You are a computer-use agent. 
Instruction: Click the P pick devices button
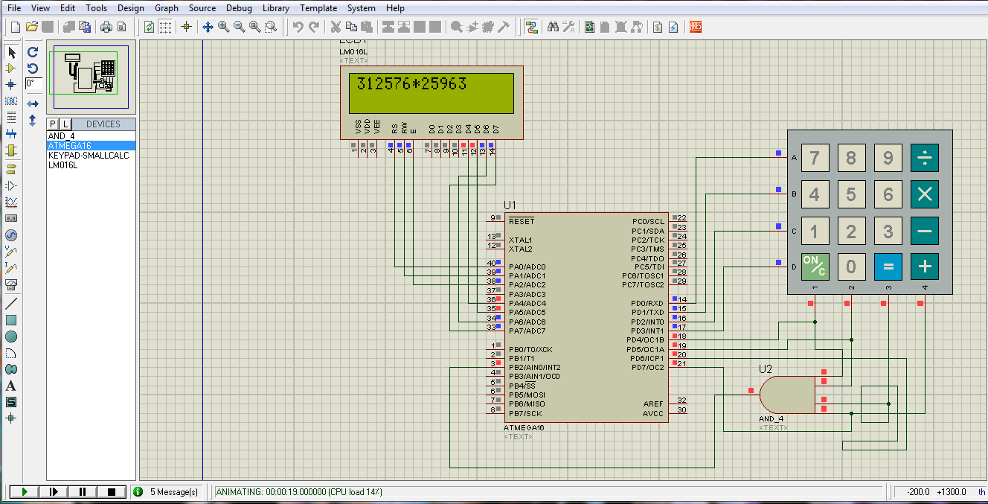pyautogui.click(x=53, y=124)
